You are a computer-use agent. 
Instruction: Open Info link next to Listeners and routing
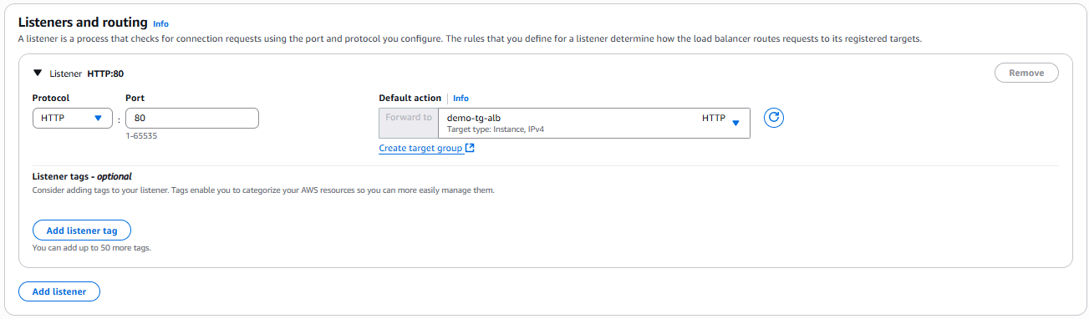[160, 24]
